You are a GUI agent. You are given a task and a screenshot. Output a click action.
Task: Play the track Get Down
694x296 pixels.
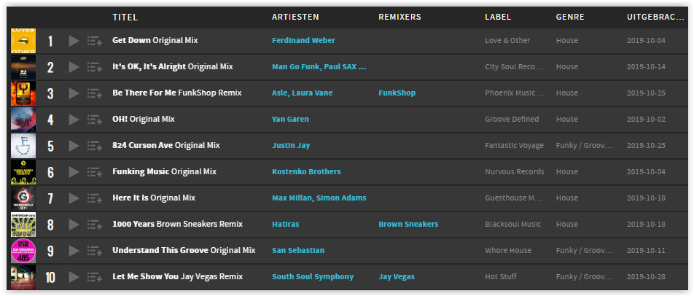(x=74, y=41)
